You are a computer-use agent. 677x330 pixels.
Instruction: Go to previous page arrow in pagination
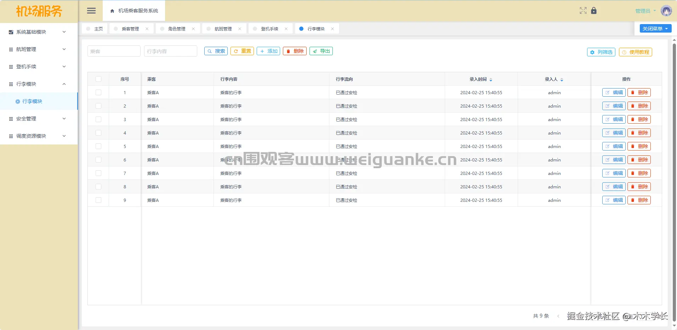click(558, 316)
